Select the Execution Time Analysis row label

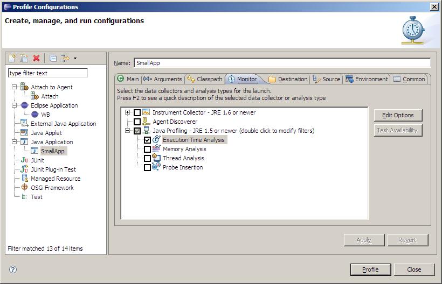[x=194, y=140]
